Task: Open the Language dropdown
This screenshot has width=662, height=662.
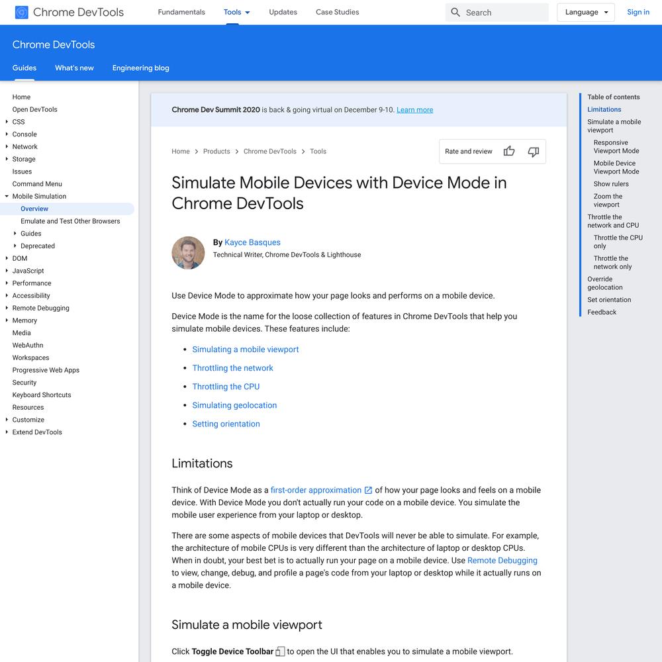Action: tap(586, 12)
